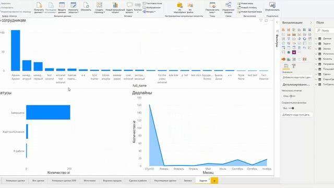Toggle the Несколько отчетов switch
Screen dimensions: 334x188
[292, 96]
